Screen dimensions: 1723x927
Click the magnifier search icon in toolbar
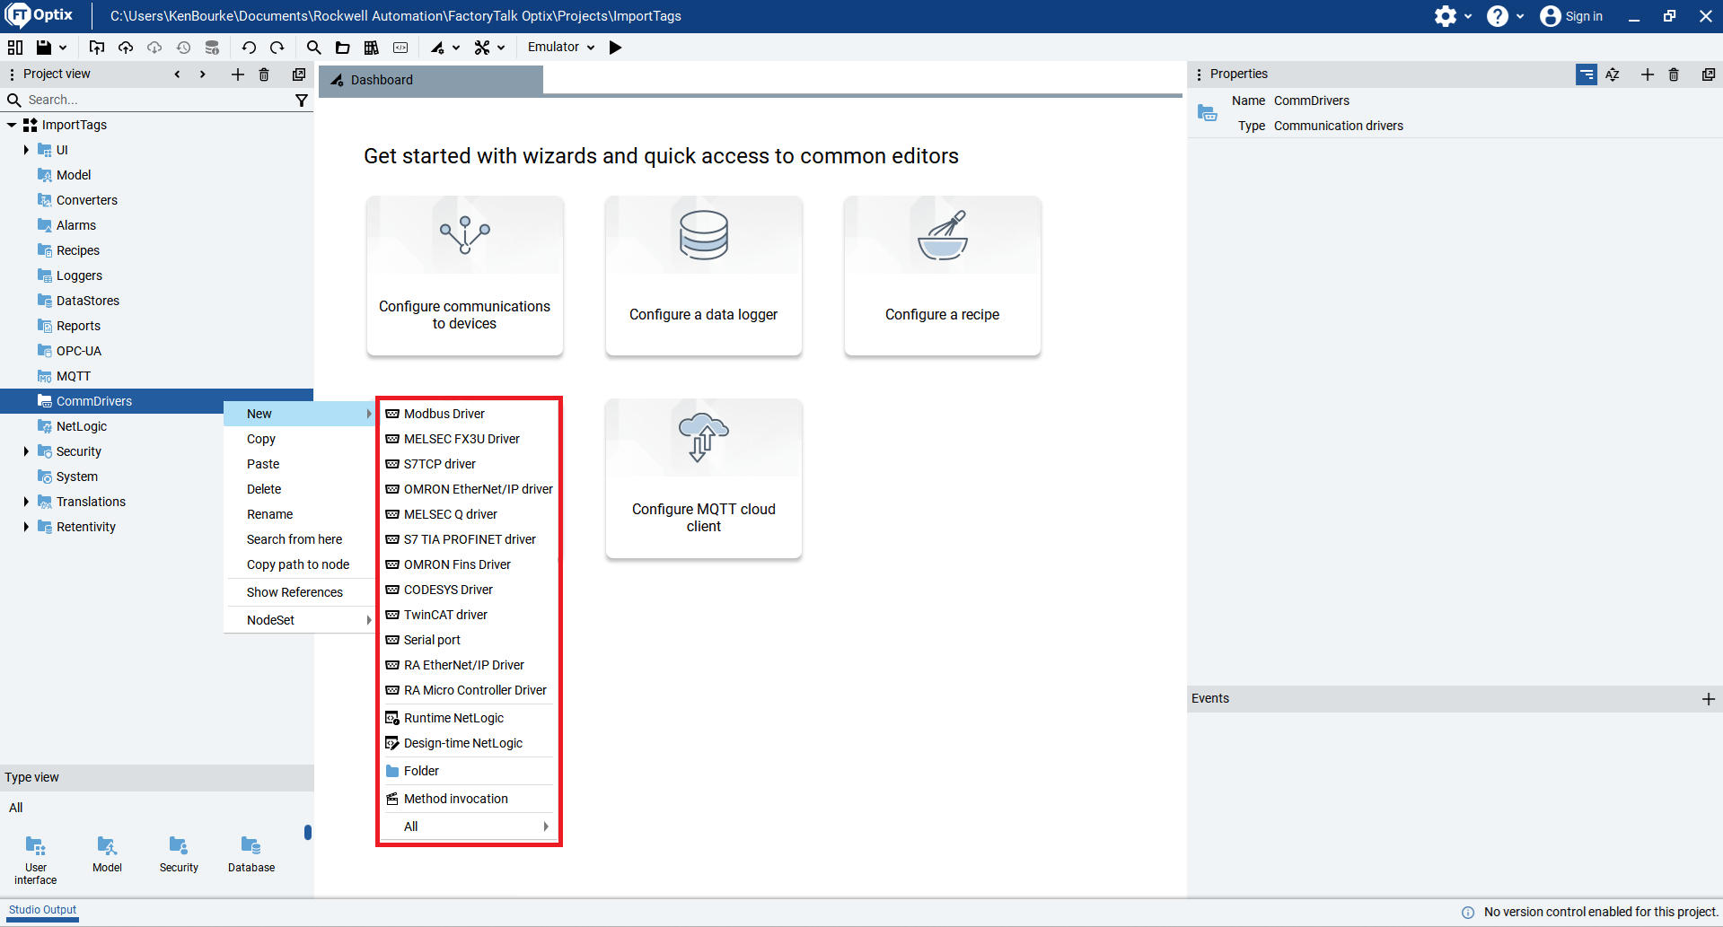(313, 48)
